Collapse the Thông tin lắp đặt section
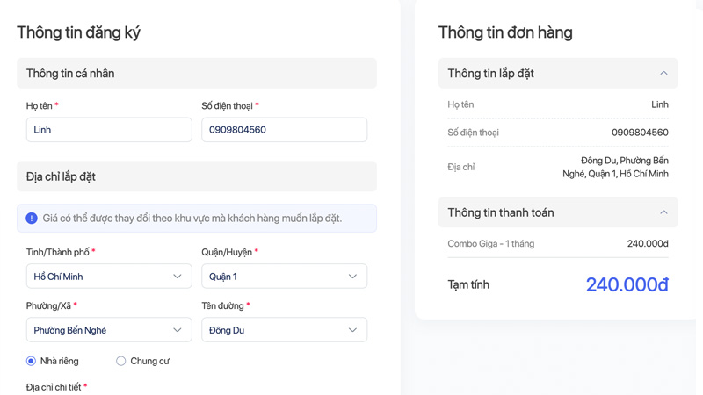Image resolution: width=703 pixels, height=395 pixels. (663, 74)
